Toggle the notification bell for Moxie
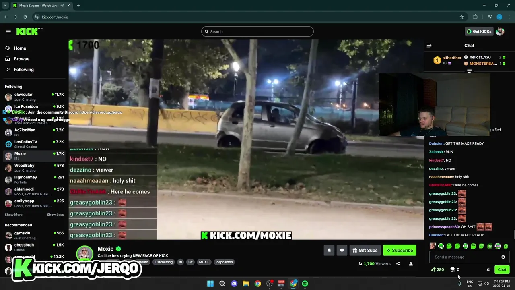Screen dimensions: 515x290 (x=329, y=250)
